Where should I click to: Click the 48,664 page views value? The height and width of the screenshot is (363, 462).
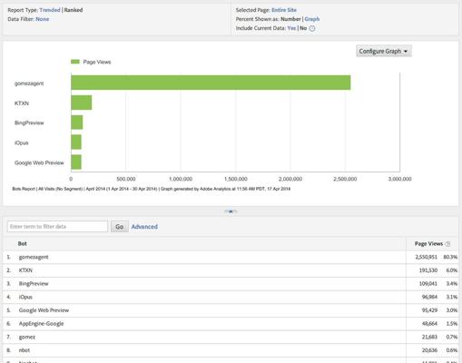(429, 323)
